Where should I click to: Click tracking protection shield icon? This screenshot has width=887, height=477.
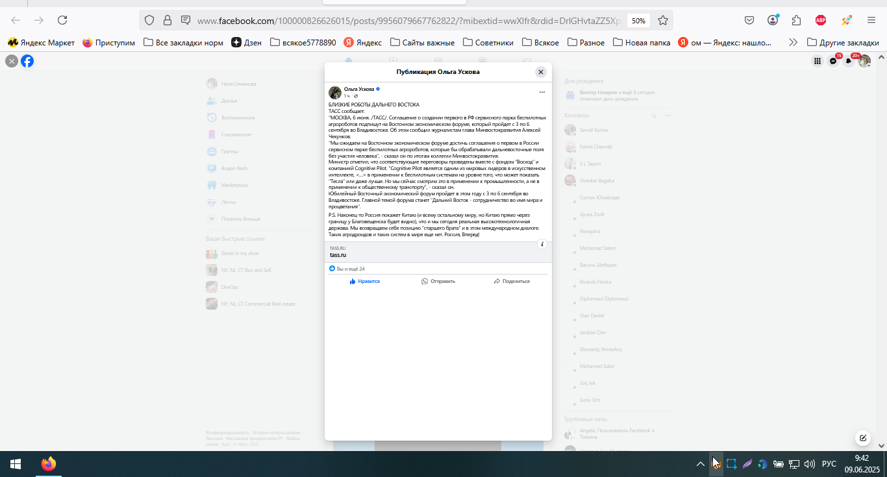click(149, 20)
